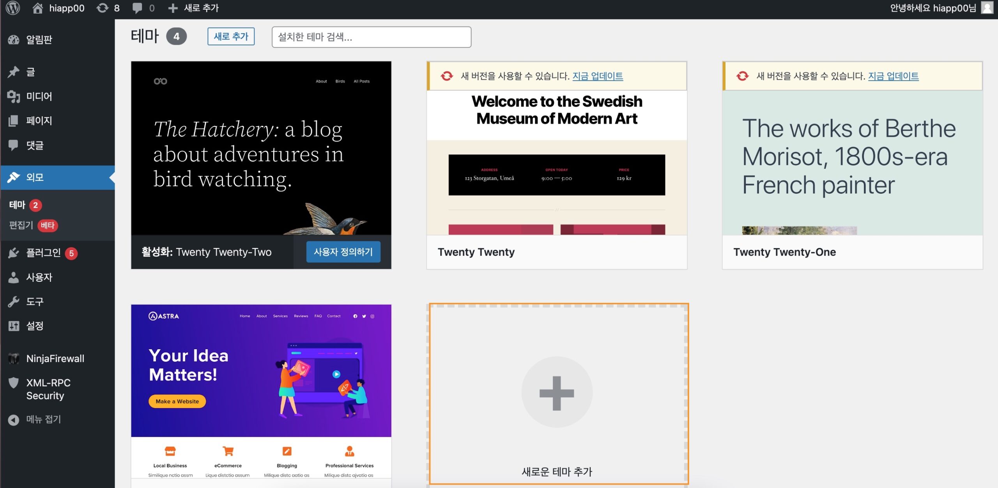The width and height of the screenshot is (998, 488).
Task: Click the 설정 settings icon
Action: coord(14,326)
